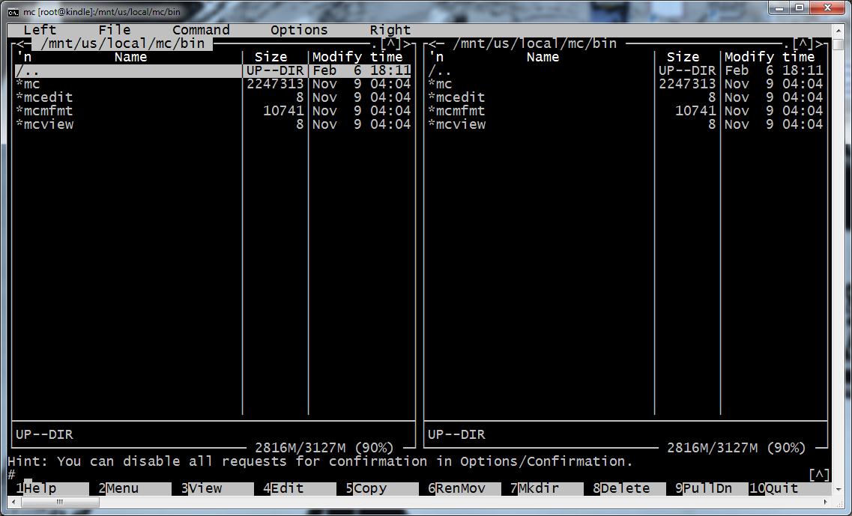Click the 6RenMov function key button
852x516 pixels.
465,488
